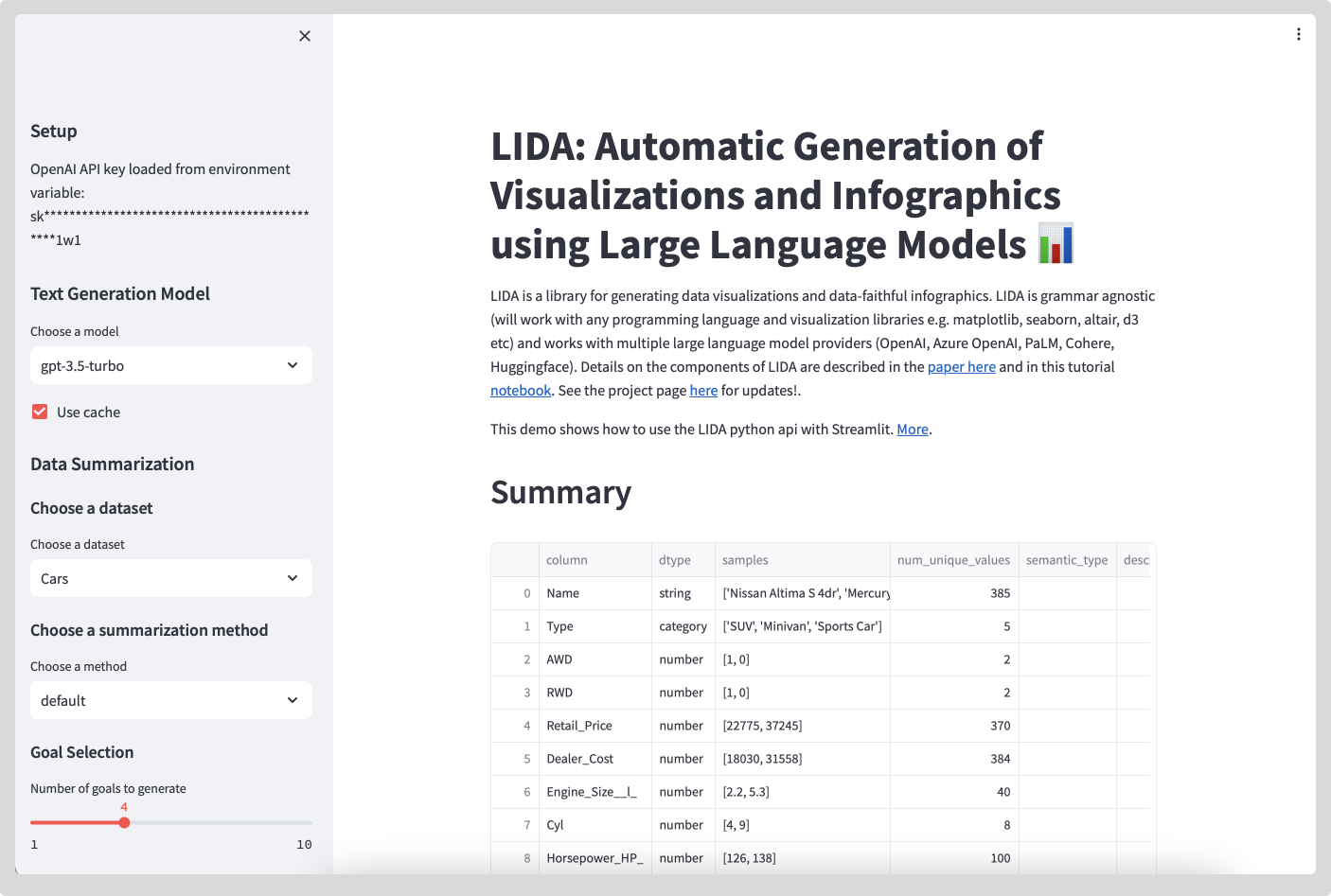Click the 'category' dtype cell
This screenshot has width=1331, height=896.
683,626
